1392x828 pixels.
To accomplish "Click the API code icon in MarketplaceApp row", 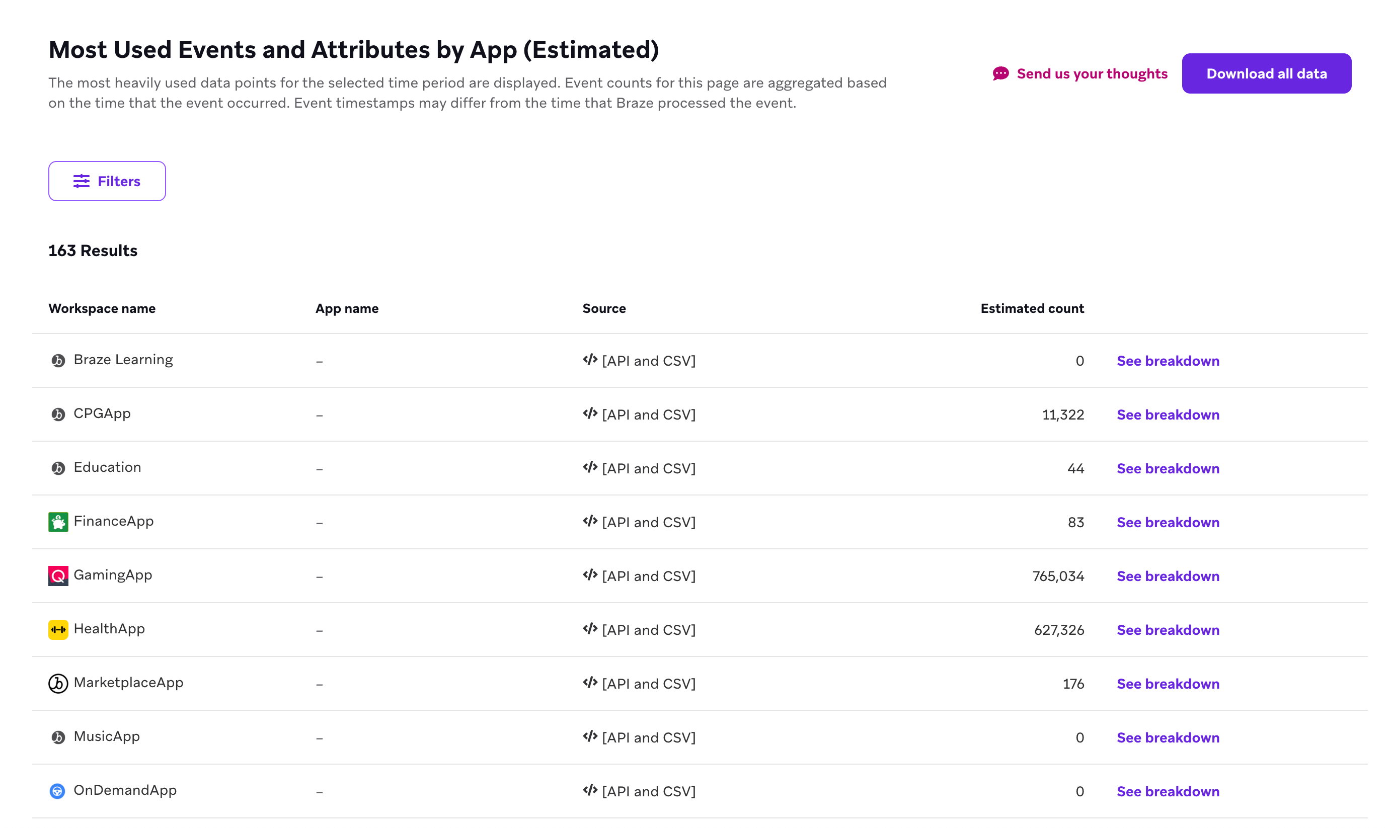I will pyautogui.click(x=589, y=682).
